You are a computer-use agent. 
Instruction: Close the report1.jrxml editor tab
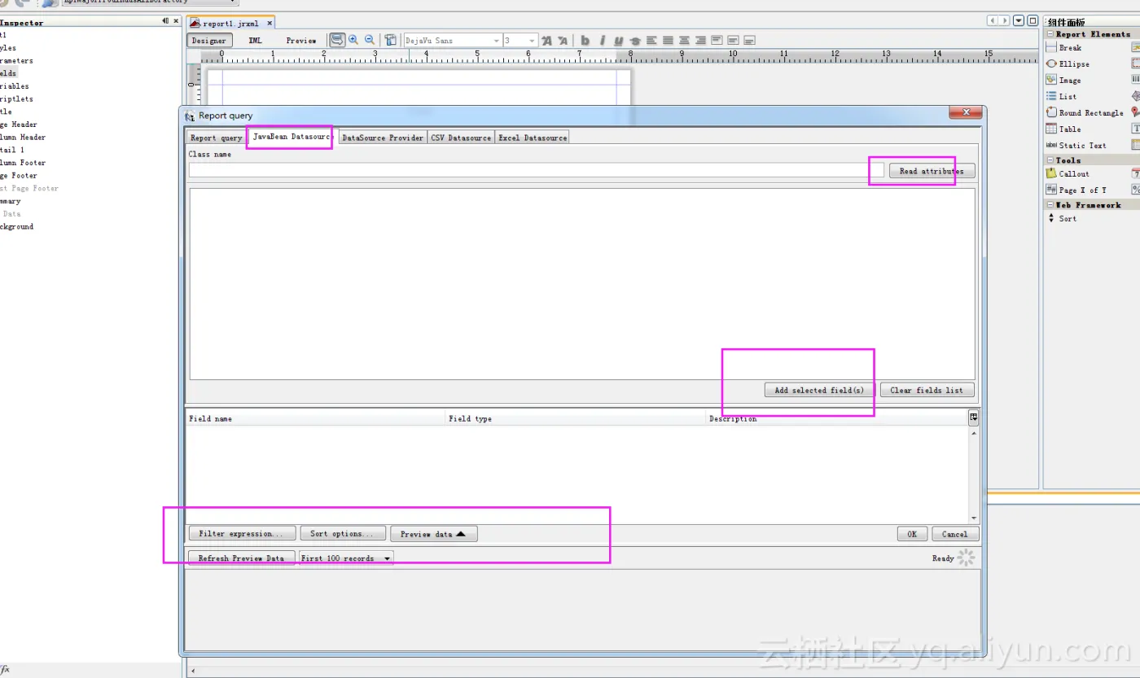(x=270, y=24)
